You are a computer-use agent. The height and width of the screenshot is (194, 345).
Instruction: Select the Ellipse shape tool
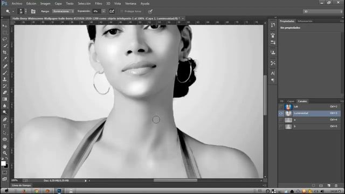coord(5,140)
